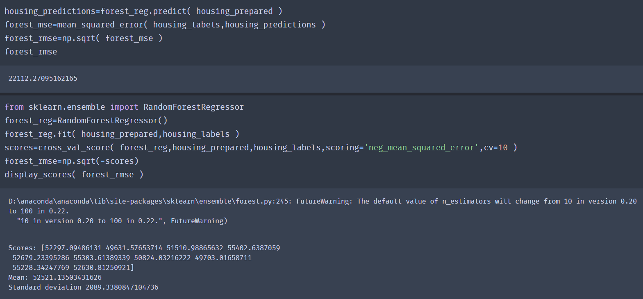This screenshot has width=643, height=299.
Task: Click the 'neg_mean_squared_error' string literal
Action: (x=421, y=148)
